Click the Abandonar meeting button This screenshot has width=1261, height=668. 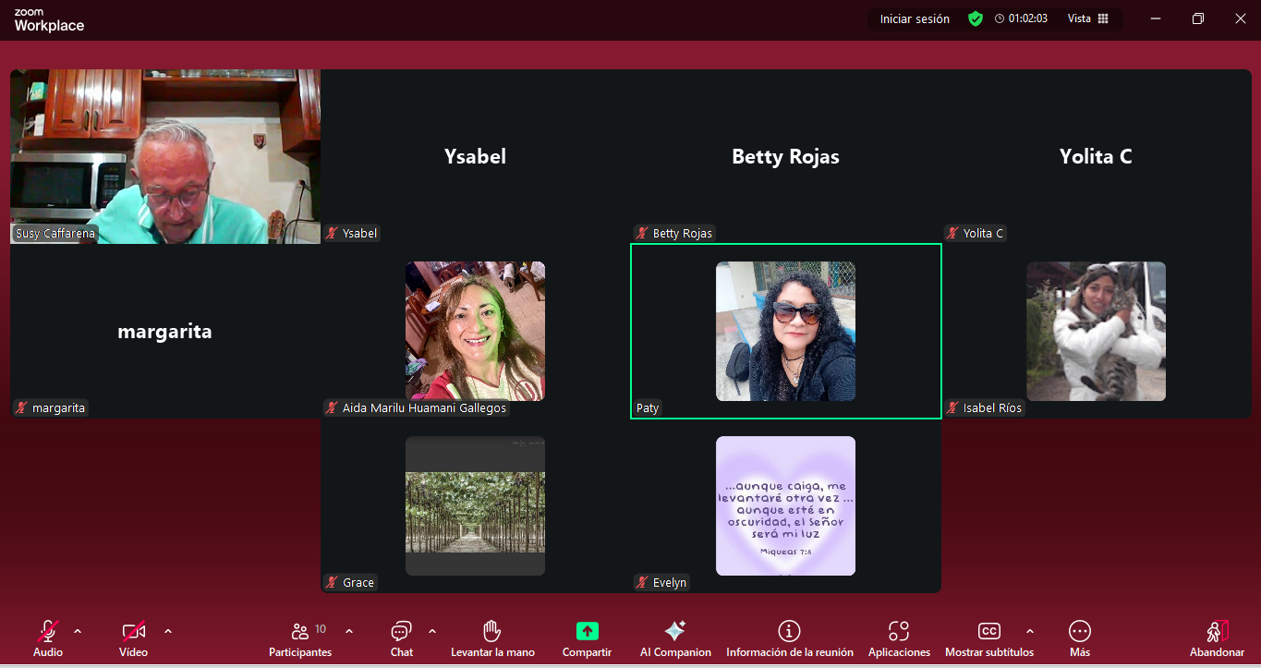(x=1218, y=638)
